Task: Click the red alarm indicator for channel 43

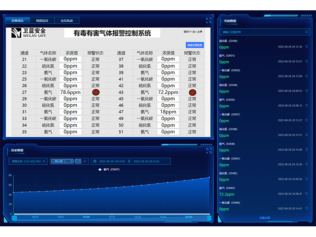Action: point(192,92)
